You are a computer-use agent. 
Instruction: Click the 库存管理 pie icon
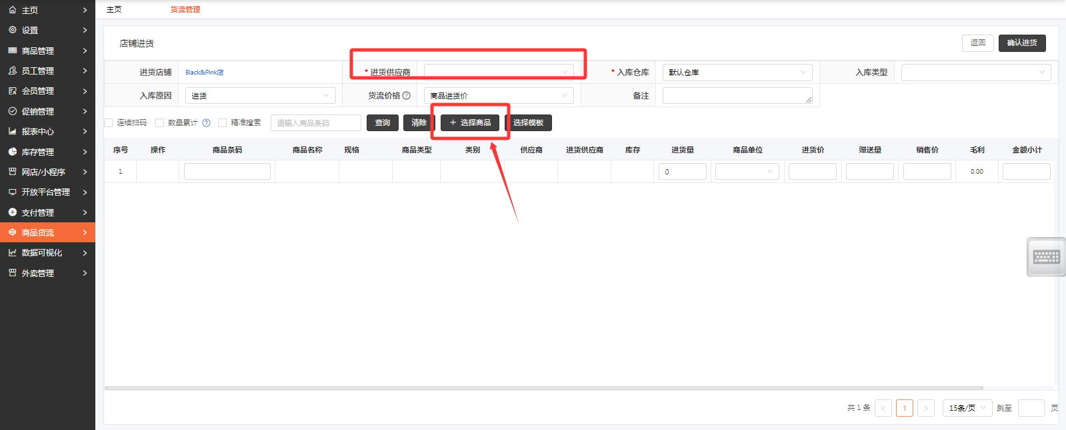(x=12, y=152)
